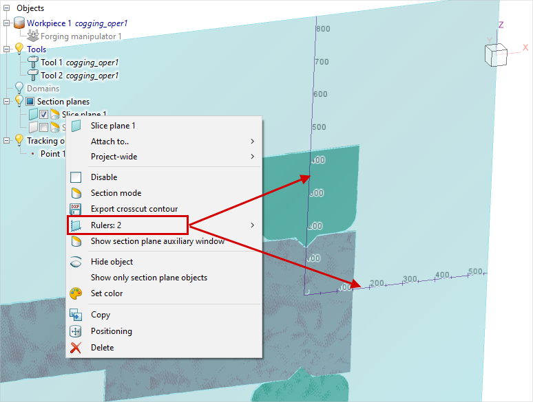This screenshot has width=533, height=402.
Task: Select Show only section plane objects
Action: 149,278
